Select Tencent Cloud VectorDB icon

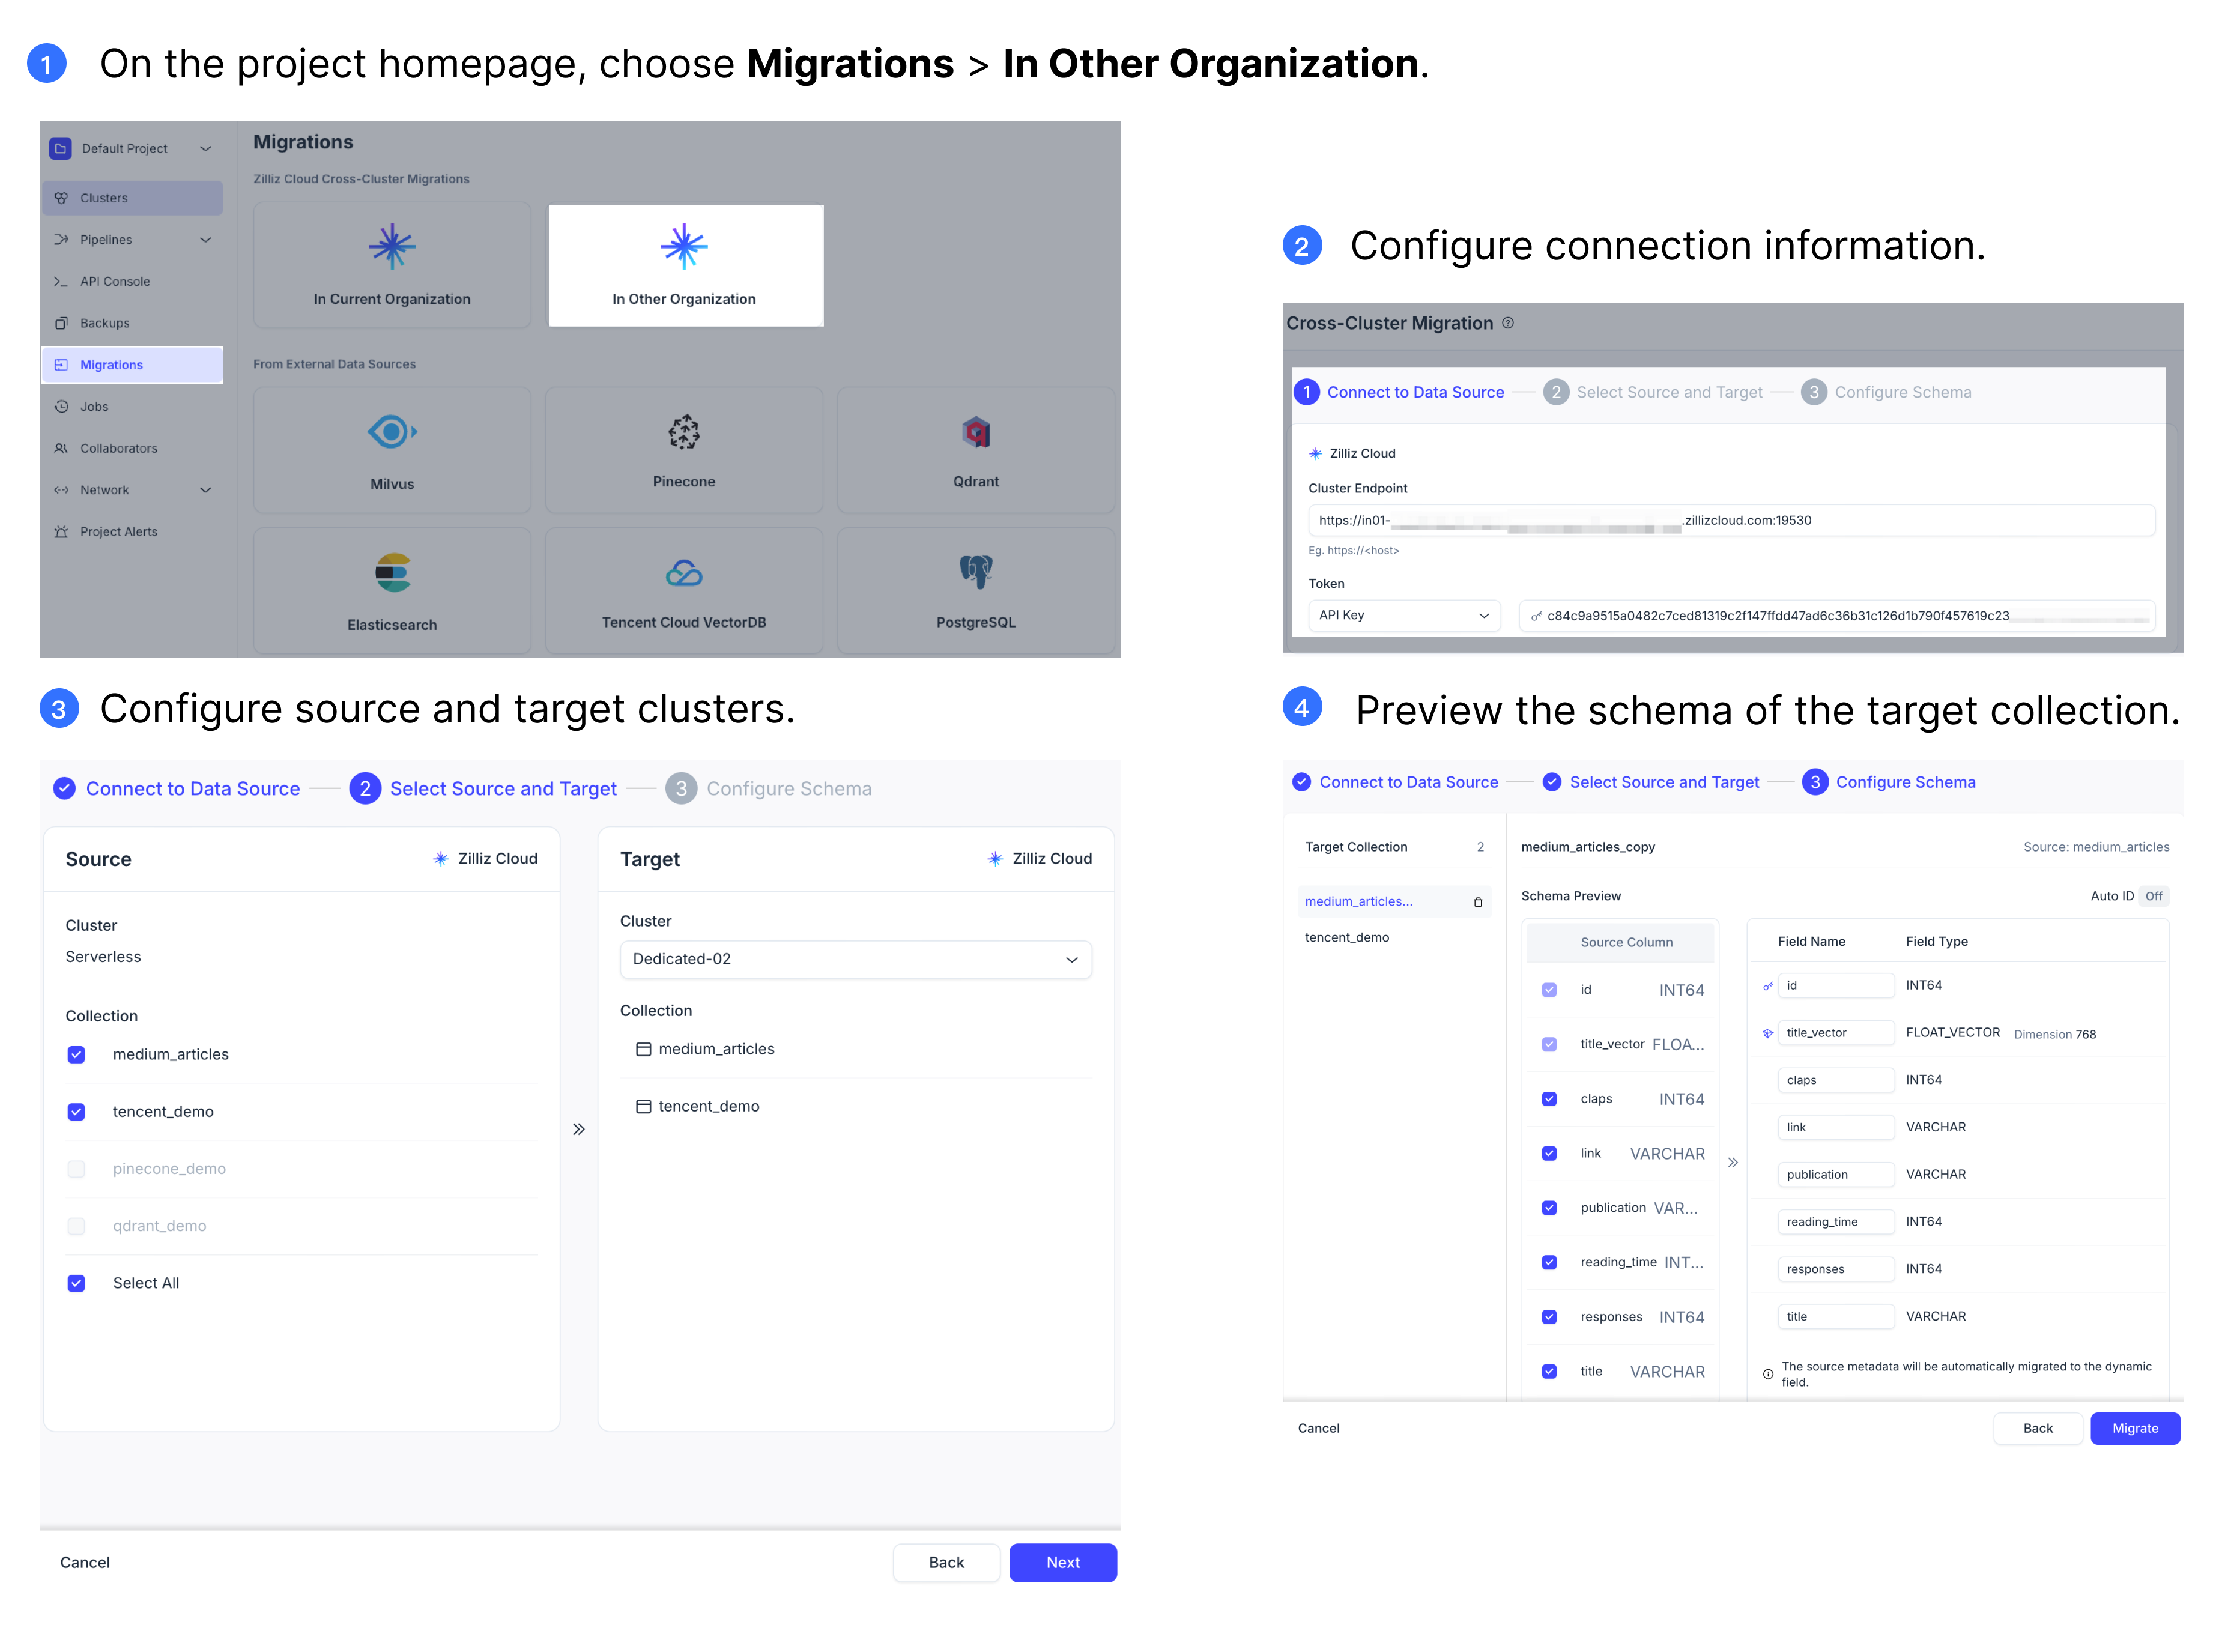(684, 573)
